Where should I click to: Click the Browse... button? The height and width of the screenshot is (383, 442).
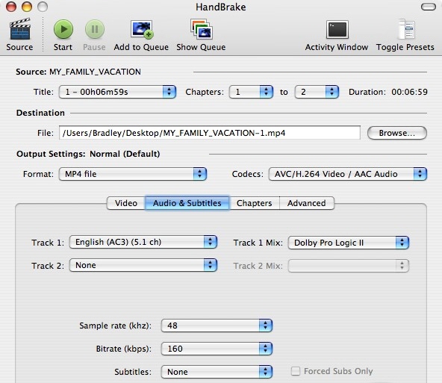point(397,133)
